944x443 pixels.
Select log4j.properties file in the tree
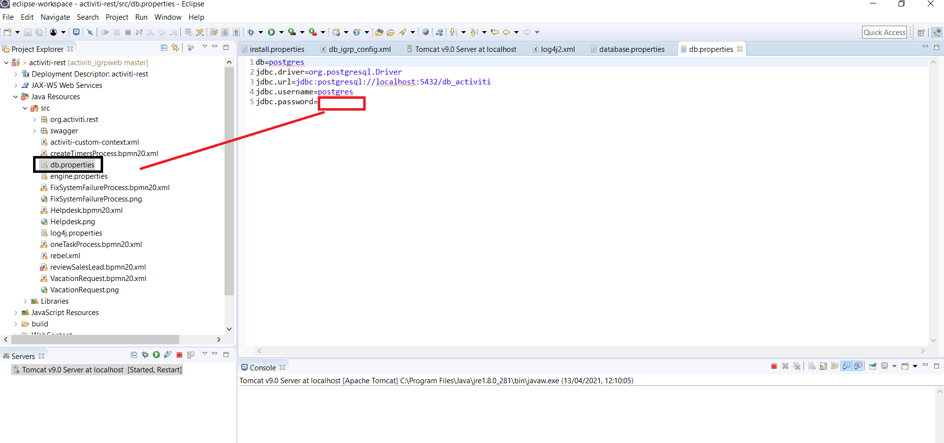click(x=76, y=233)
